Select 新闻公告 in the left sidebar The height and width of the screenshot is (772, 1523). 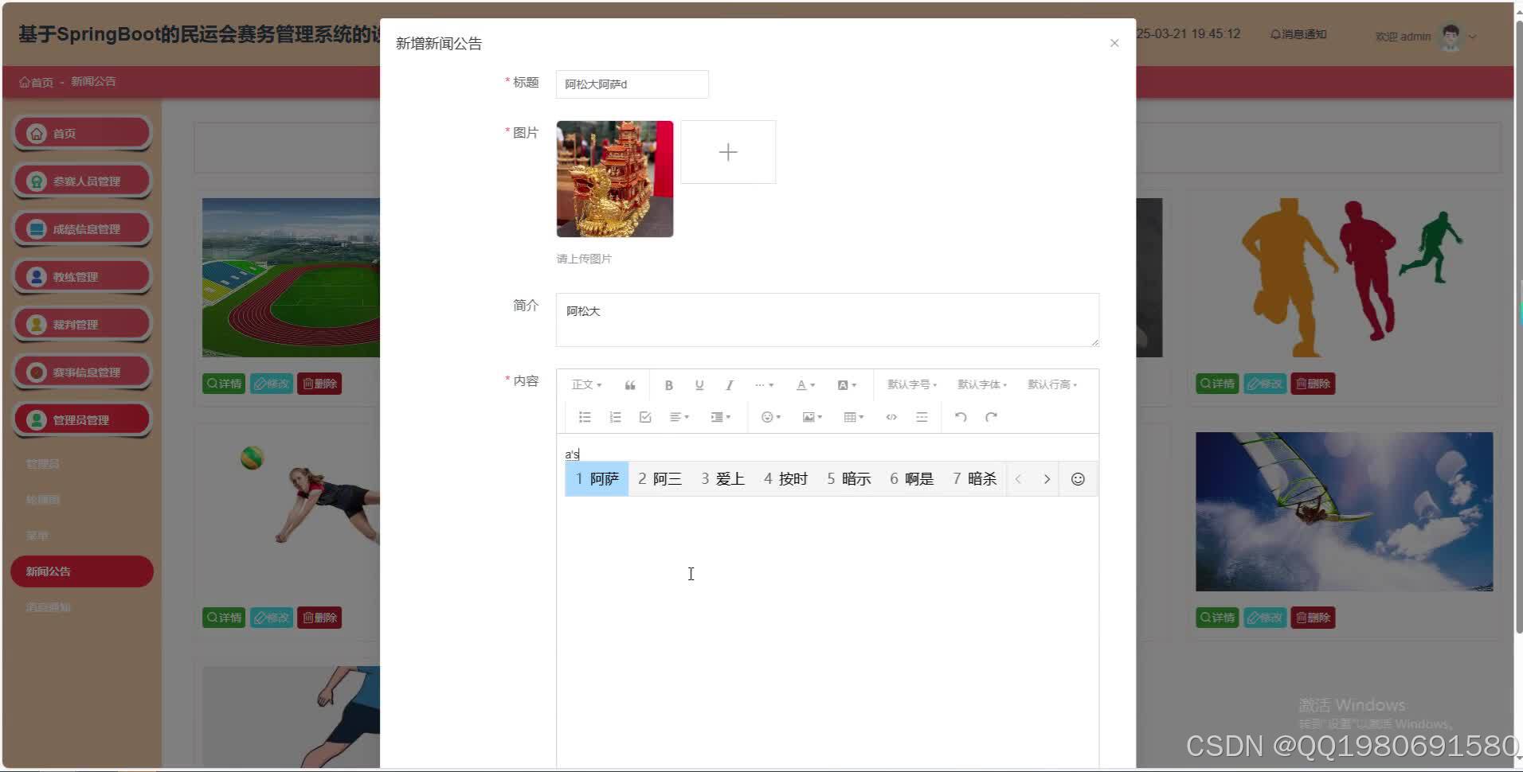(x=82, y=571)
